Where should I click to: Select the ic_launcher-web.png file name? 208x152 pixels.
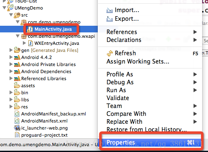click(x=45, y=128)
